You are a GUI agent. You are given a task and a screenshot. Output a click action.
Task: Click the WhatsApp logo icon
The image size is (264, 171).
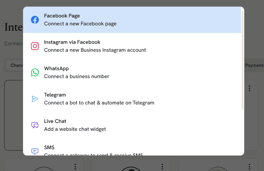coord(35,72)
